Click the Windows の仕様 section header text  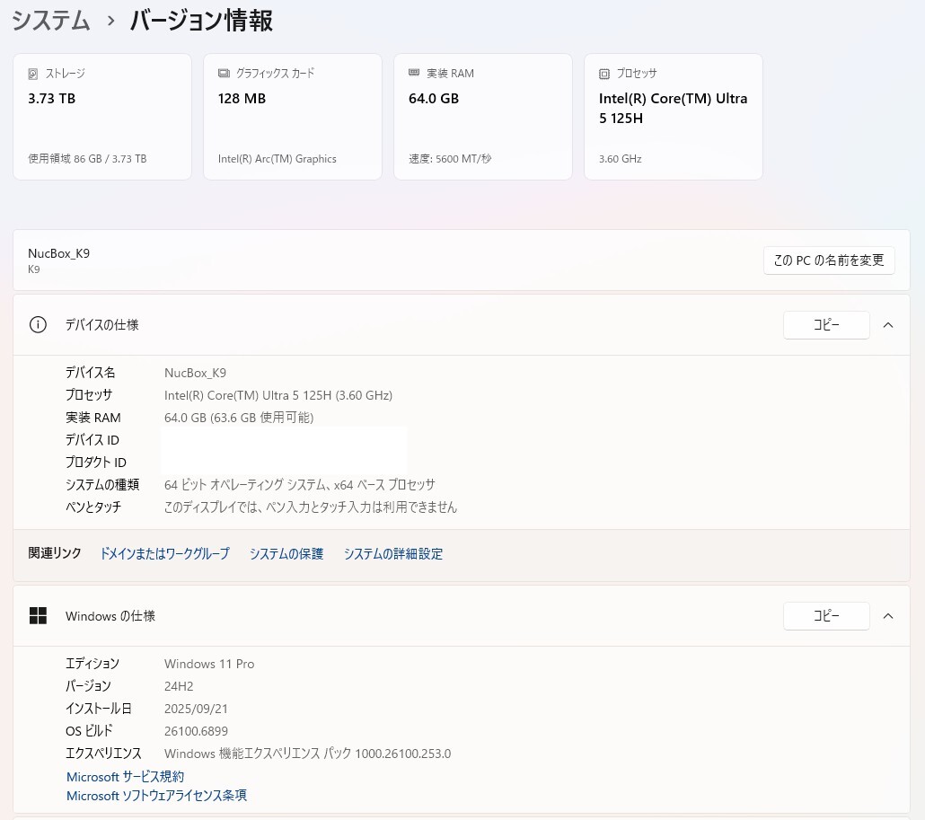[x=110, y=616]
